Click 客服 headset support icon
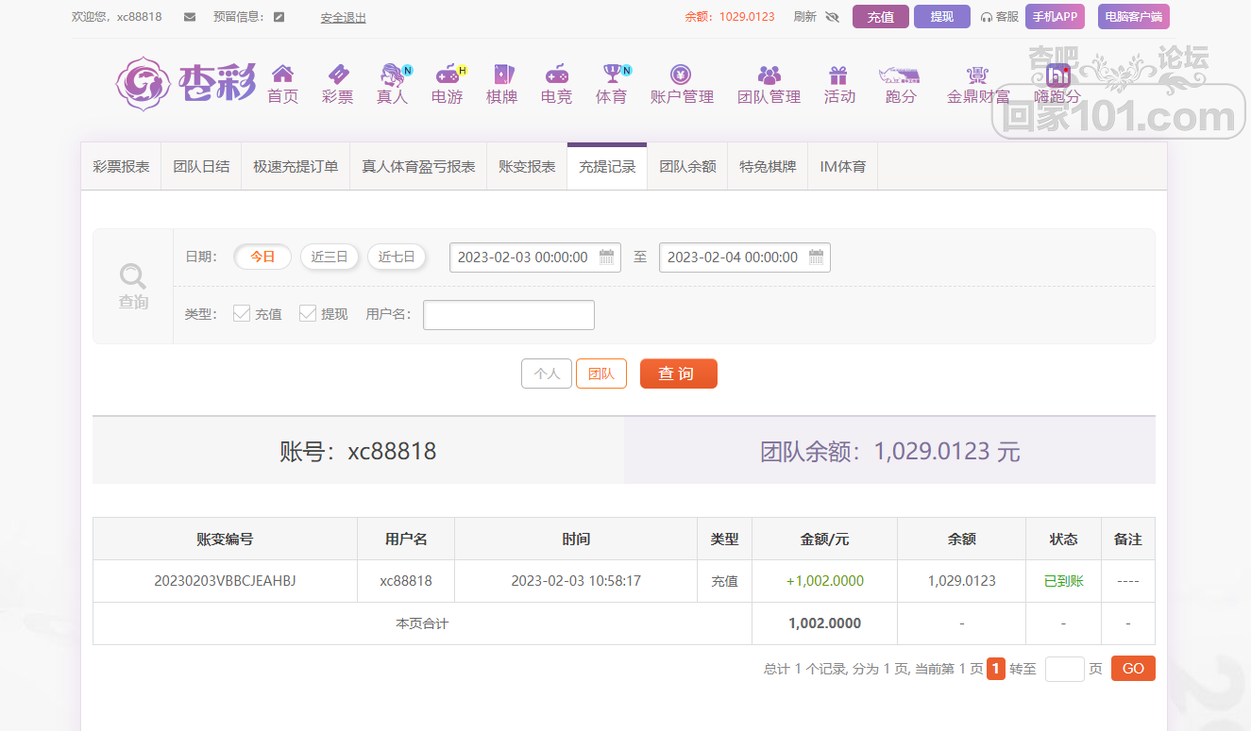Viewport: 1251px width, 731px height. (1000, 17)
